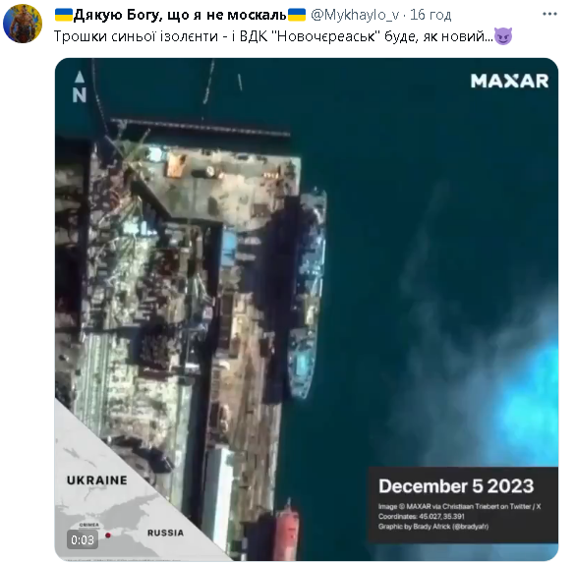
Task: Click the Ukrainian flag before the display name
Action: click(64, 15)
